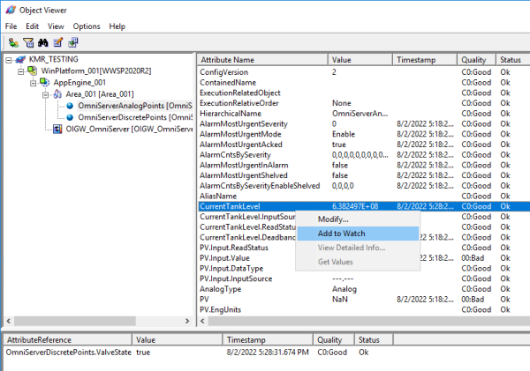Open the Edit menu
530x371 pixels.
tap(32, 26)
